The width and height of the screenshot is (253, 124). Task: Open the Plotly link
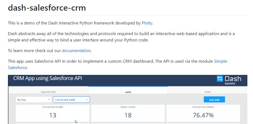(x=147, y=23)
